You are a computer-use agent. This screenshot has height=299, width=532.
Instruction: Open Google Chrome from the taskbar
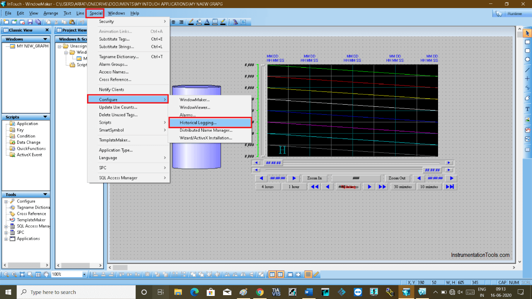click(259, 292)
